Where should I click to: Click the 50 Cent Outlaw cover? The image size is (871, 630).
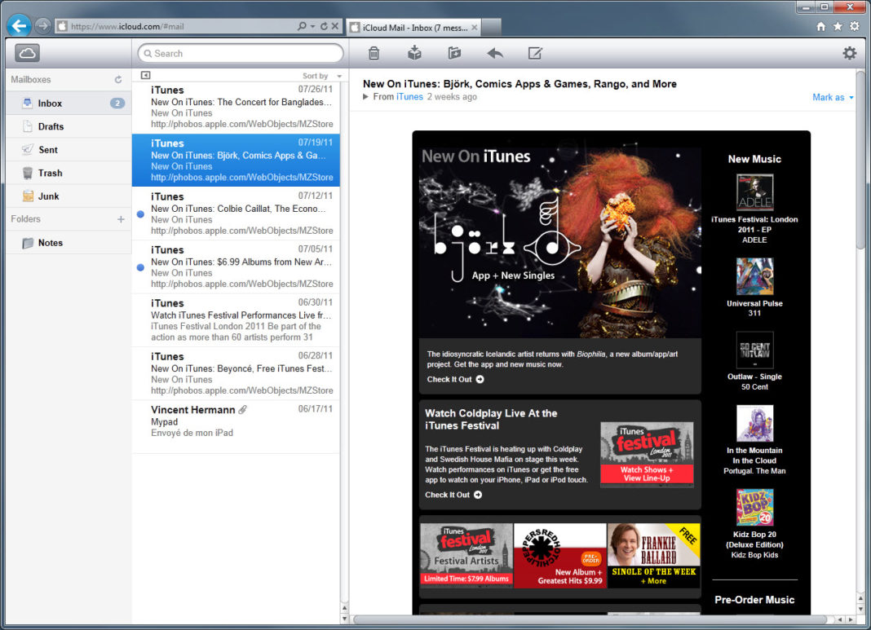point(754,350)
